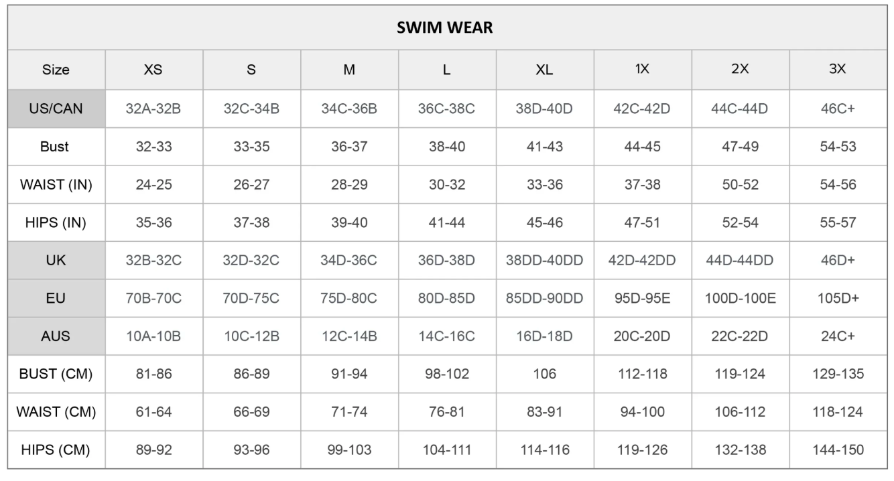Click the 100D-100E EU size cell
894x481 pixels.
point(740,298)
